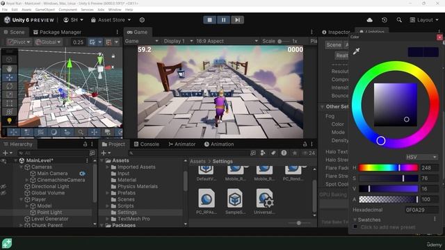Pick the eyedropper in Color window
Screen dimensions: 445x250
click(356, 51)
